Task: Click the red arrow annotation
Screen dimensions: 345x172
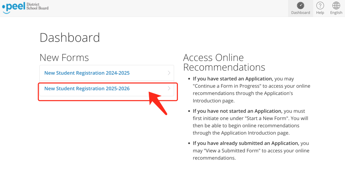Action: point(157,102)
